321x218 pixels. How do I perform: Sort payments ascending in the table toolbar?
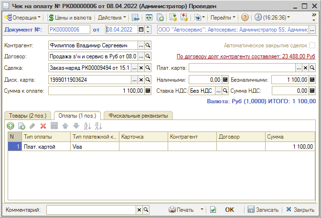pyautogui.click(x=87, y=126)
